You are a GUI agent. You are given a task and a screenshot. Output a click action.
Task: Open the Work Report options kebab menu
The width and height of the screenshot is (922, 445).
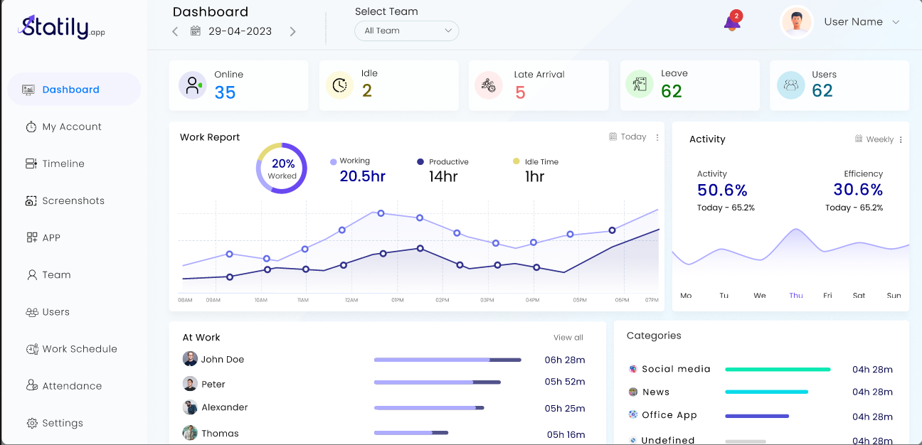pos(656,137)
